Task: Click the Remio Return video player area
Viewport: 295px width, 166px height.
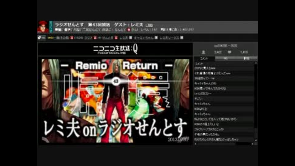Action: tap(115, 101)
